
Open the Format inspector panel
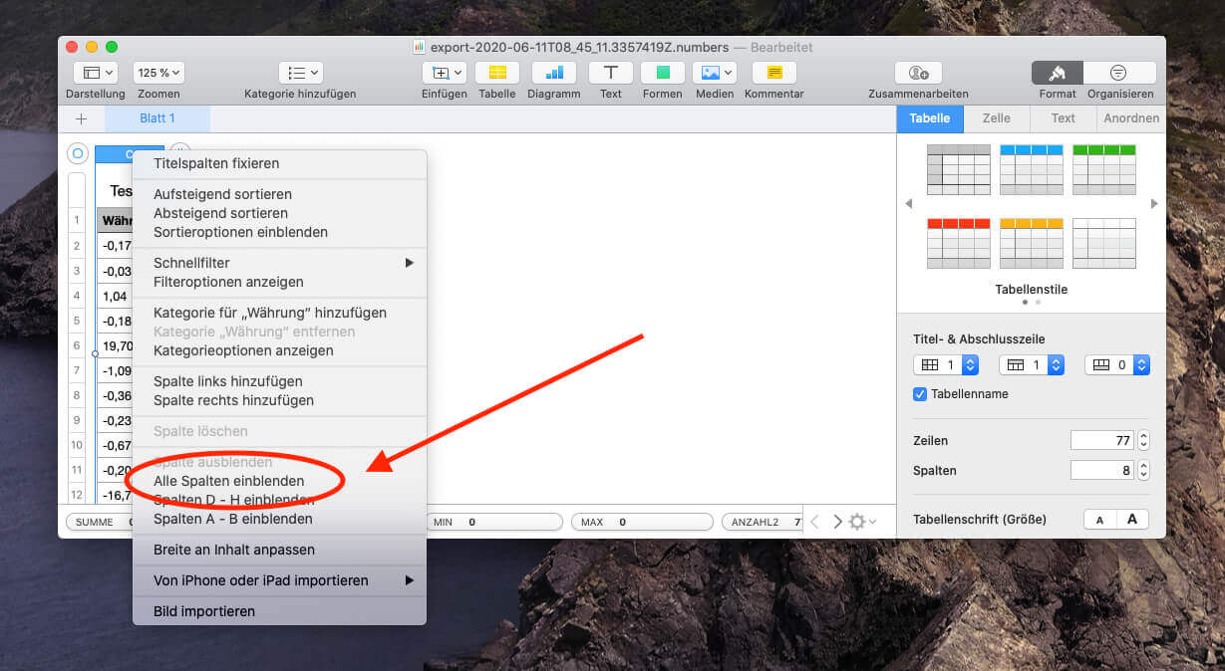(1057, 73)
